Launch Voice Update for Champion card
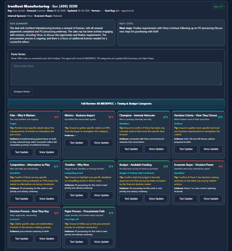 [156, 149]
